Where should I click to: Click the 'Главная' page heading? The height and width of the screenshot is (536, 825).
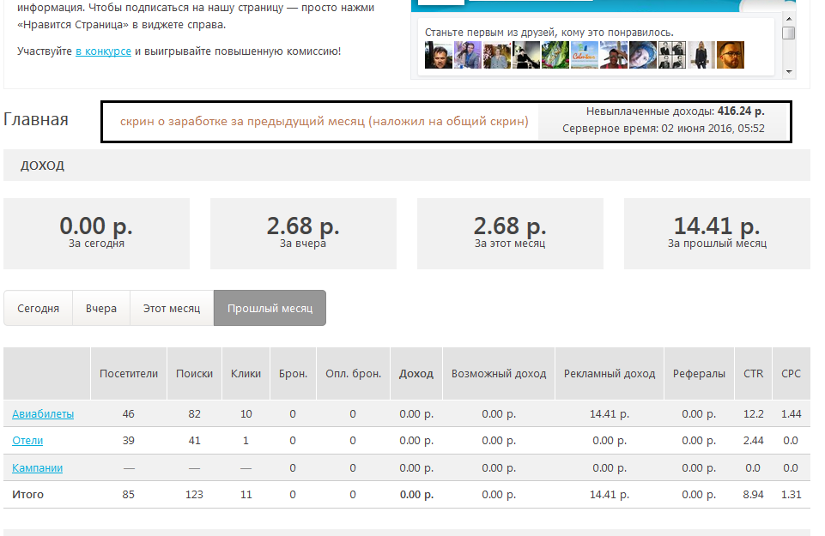click(x=36, y=119)
